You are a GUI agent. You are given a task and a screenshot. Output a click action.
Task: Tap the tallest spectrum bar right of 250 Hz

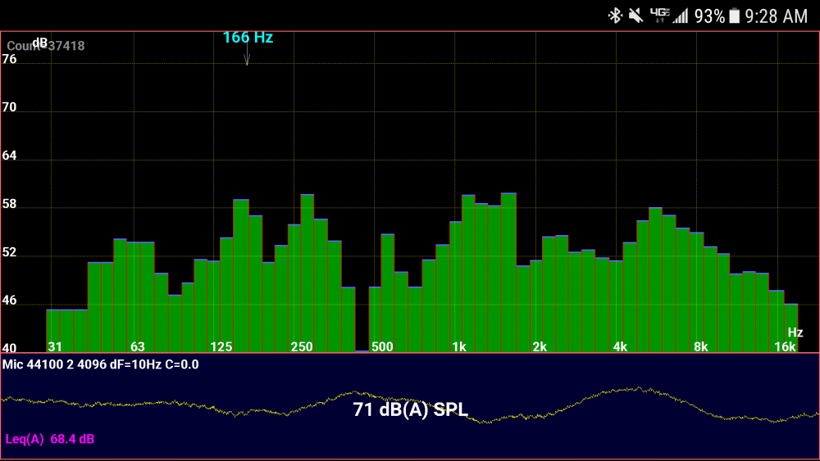click(307, 273)
